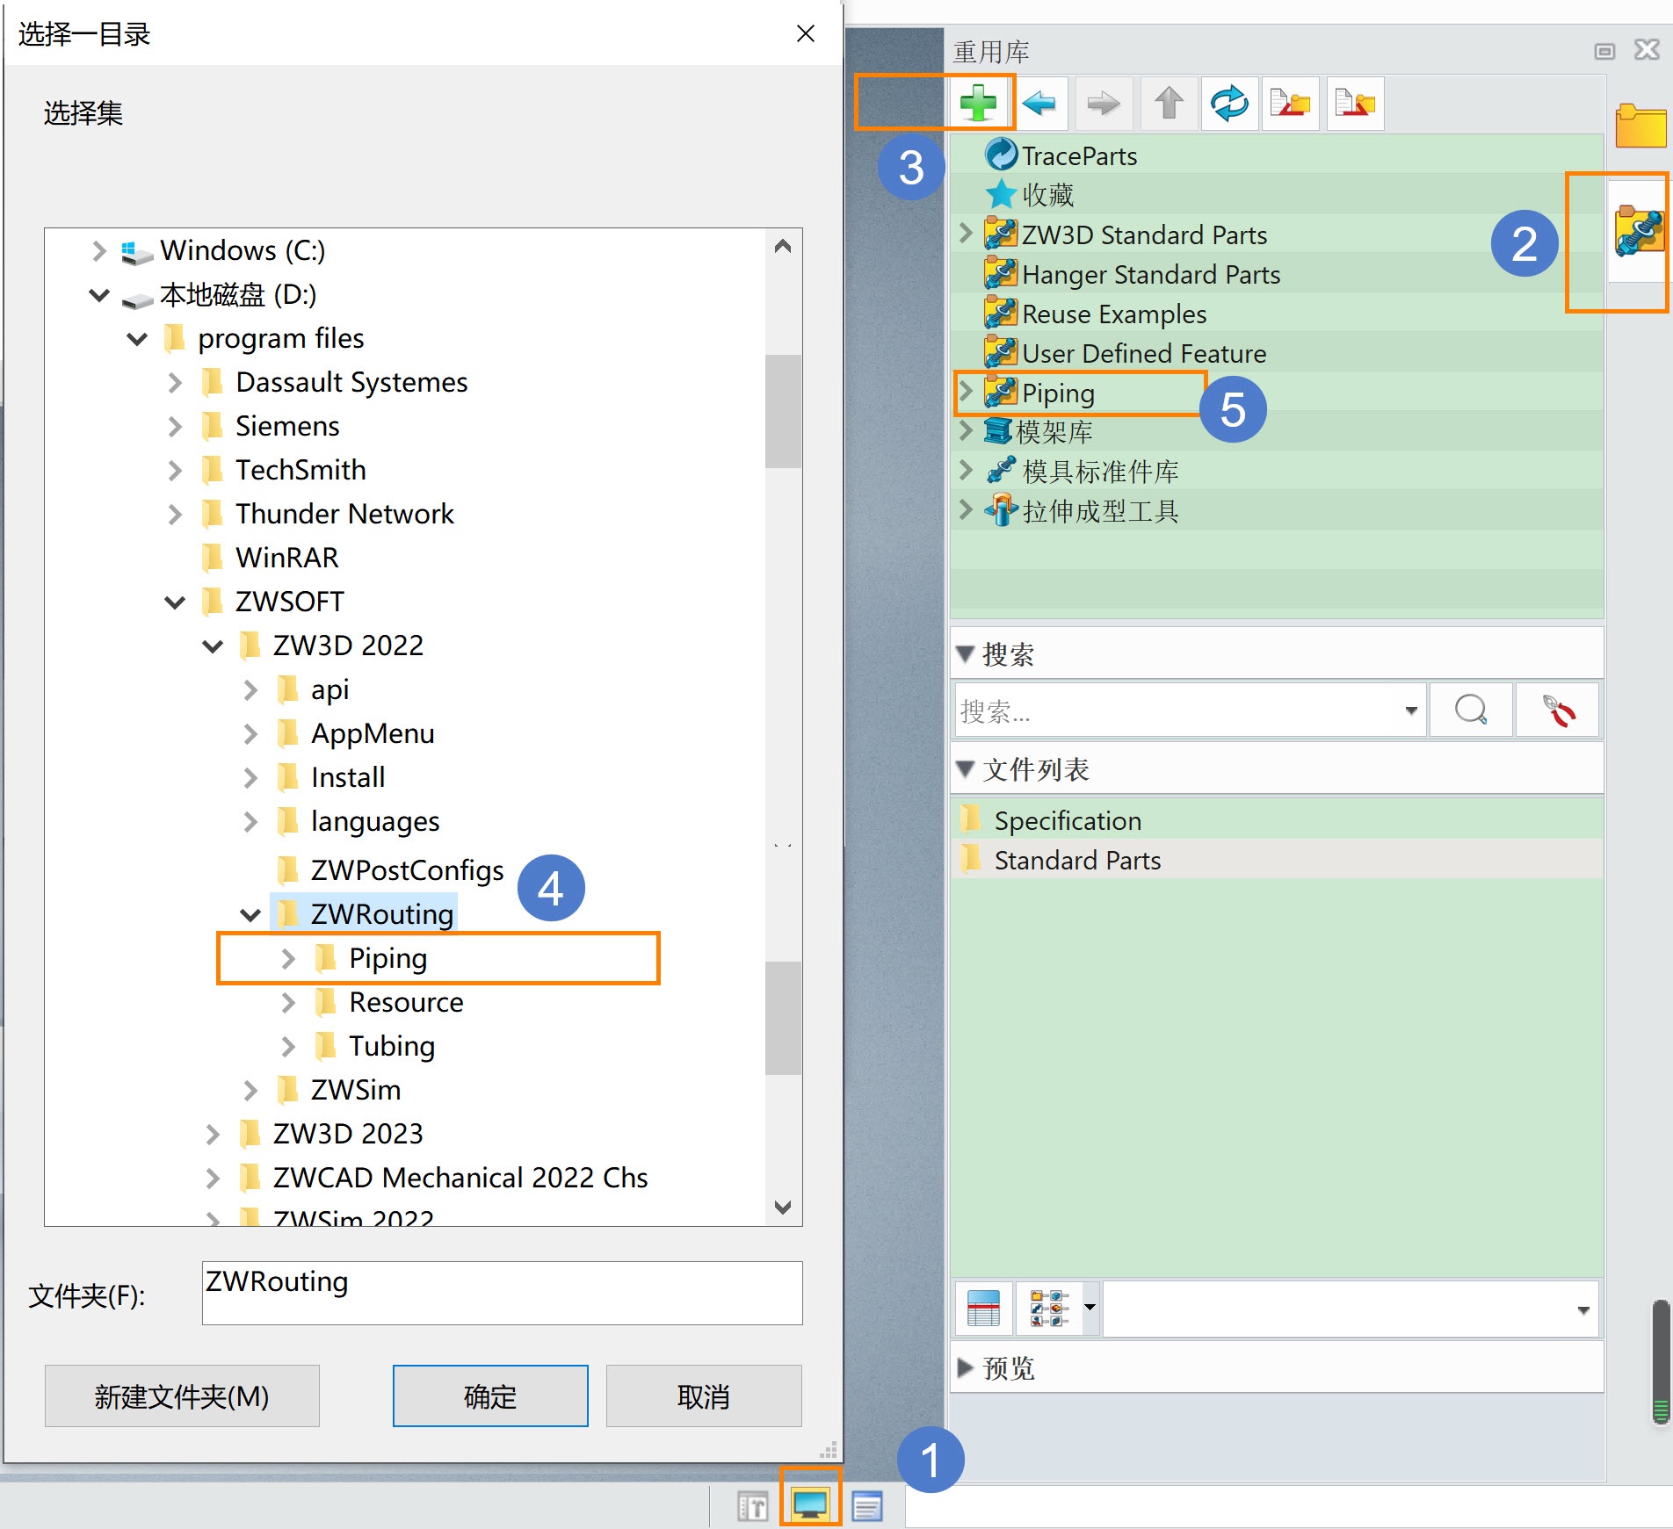The width and height of the screenshot is (1673, 1529).
Task: Click the display mode icons button
Action: pyautogui.click(x=1049, y=1308)
